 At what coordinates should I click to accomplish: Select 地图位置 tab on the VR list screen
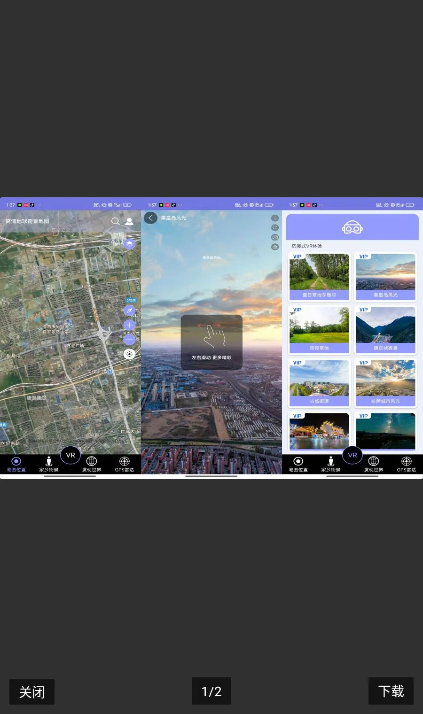pyautogui.click(x=298, y=464)
